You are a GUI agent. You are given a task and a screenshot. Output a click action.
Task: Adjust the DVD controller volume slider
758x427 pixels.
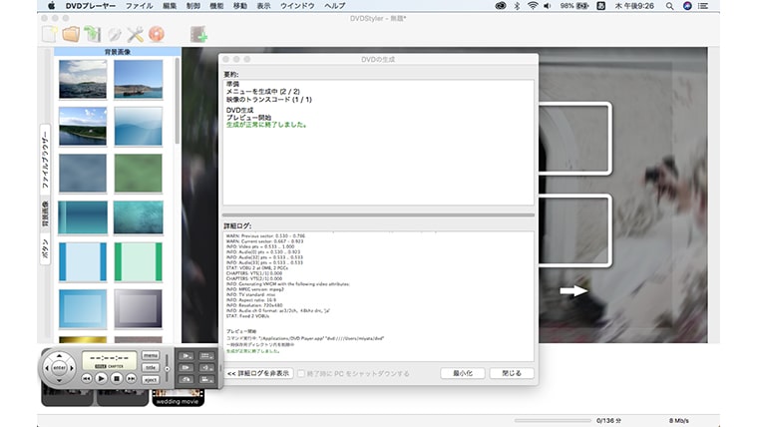tap(168, 368)
